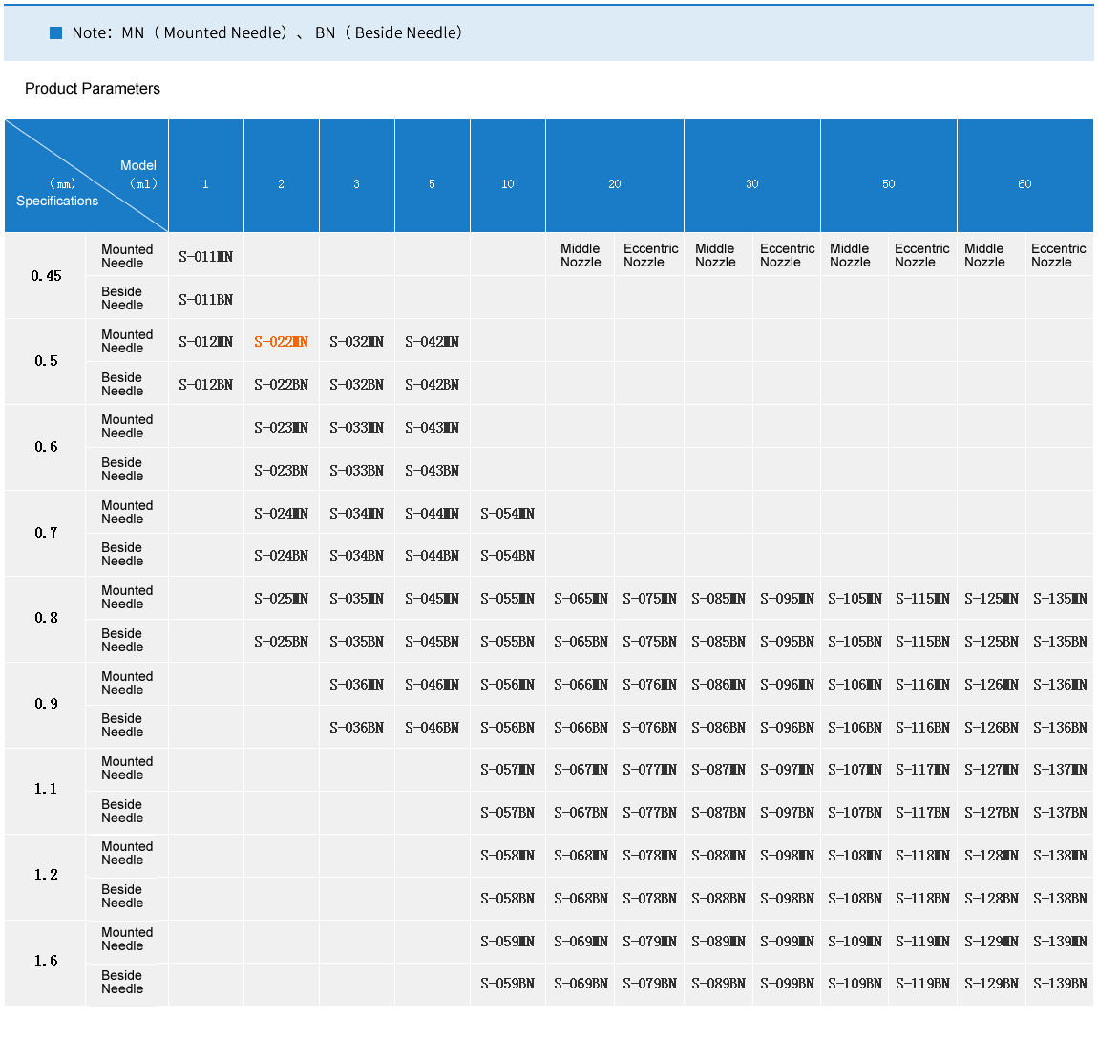Click Mounted Needle label in the 1.1 row

(127, 769)
